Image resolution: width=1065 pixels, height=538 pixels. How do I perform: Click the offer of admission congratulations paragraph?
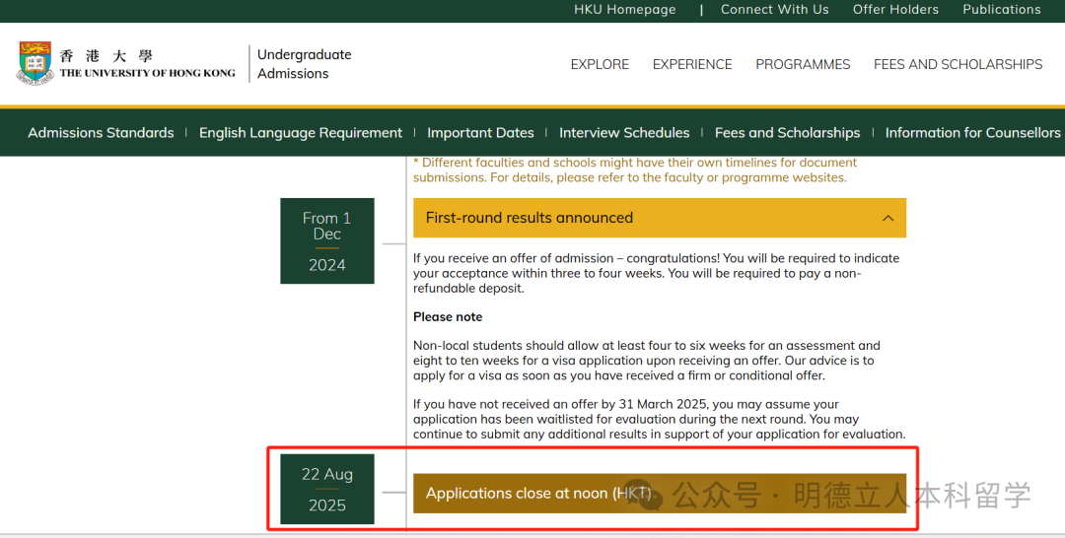coord(656,273)
